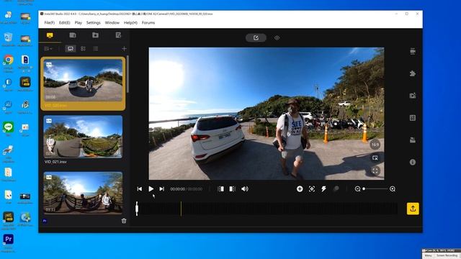Jump to the next frame button
Viewport: 461px width, 259px height.
pos(161,188)
